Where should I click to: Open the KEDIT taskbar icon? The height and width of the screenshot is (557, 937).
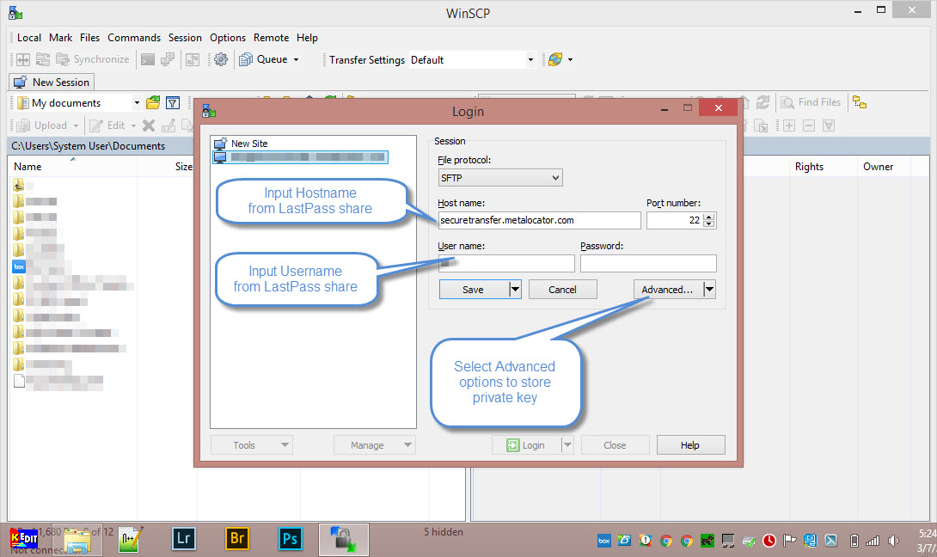[24, 539]
